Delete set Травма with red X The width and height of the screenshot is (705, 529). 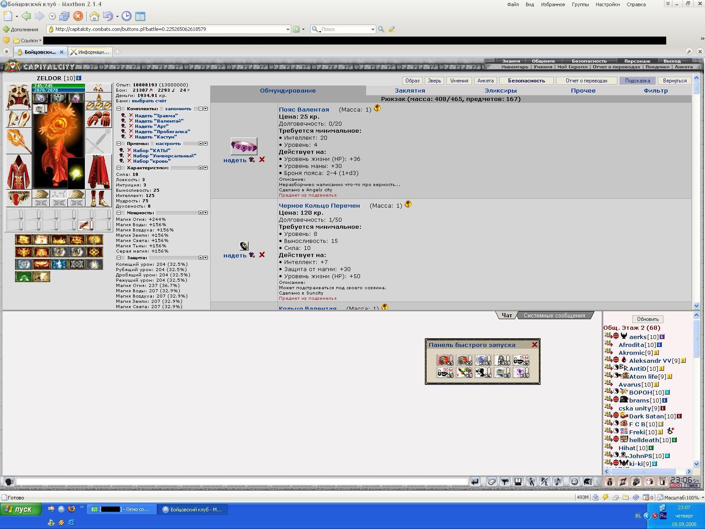[131, 115]
